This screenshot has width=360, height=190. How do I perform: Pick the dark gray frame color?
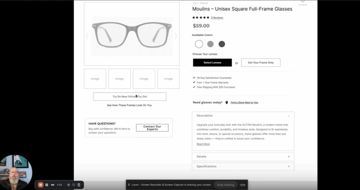pyautogui.click(x=221, y=44)
